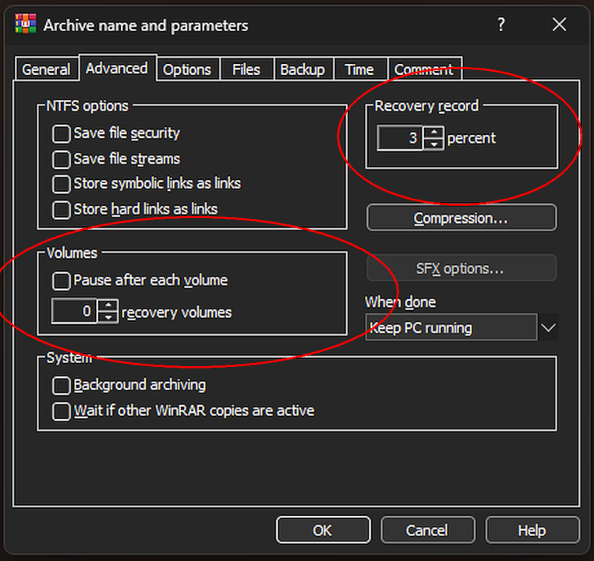594x561 pixels.
Task: Increase recovery record percent with up arrow
Action: click(434, 132)
